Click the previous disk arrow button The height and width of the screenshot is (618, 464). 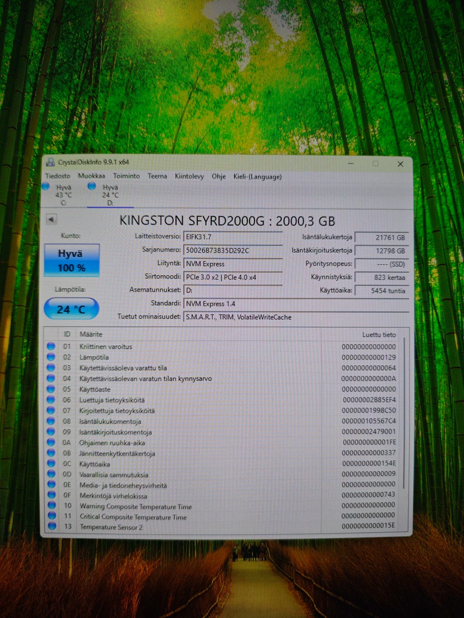(51, 220)
